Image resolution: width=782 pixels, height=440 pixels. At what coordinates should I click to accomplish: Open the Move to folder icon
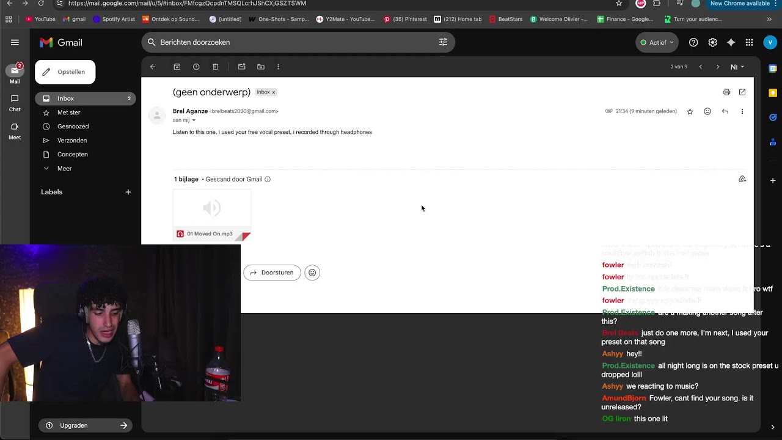click(x=261, y=67)
